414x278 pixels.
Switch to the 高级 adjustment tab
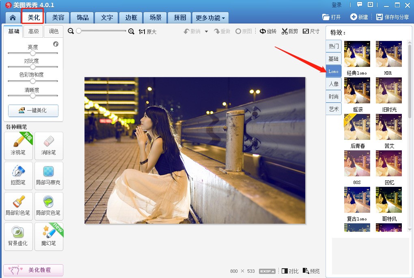coord(33,31)
